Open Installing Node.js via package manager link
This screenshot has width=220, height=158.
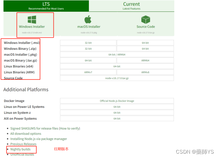tap(39, 139)
